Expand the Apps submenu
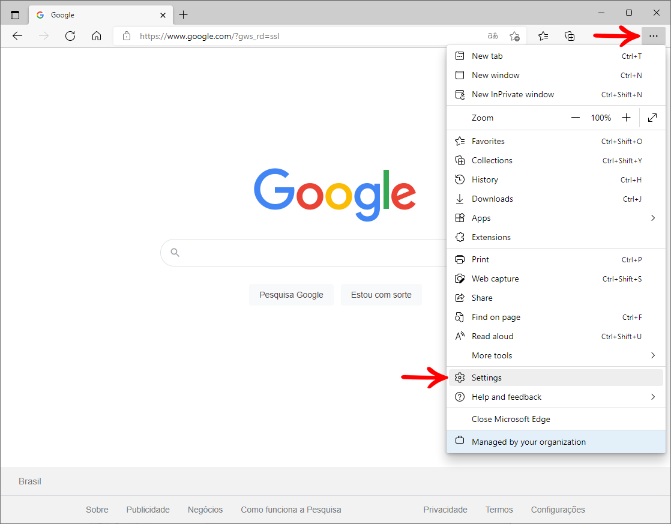Image resolution: width=671 pixels, height=524 pixels. click(555, 218)
